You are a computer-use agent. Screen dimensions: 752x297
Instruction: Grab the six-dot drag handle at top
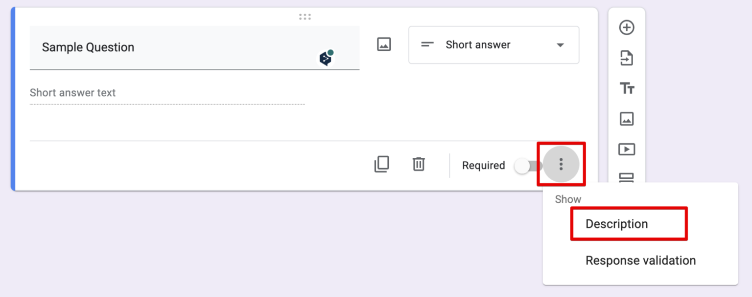pos(305,17)
